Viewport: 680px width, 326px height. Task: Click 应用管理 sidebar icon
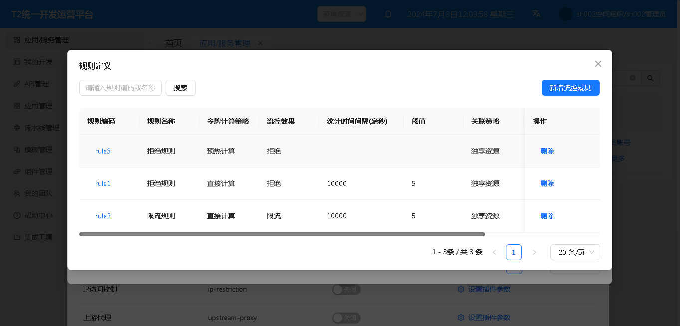pos(17,106)
